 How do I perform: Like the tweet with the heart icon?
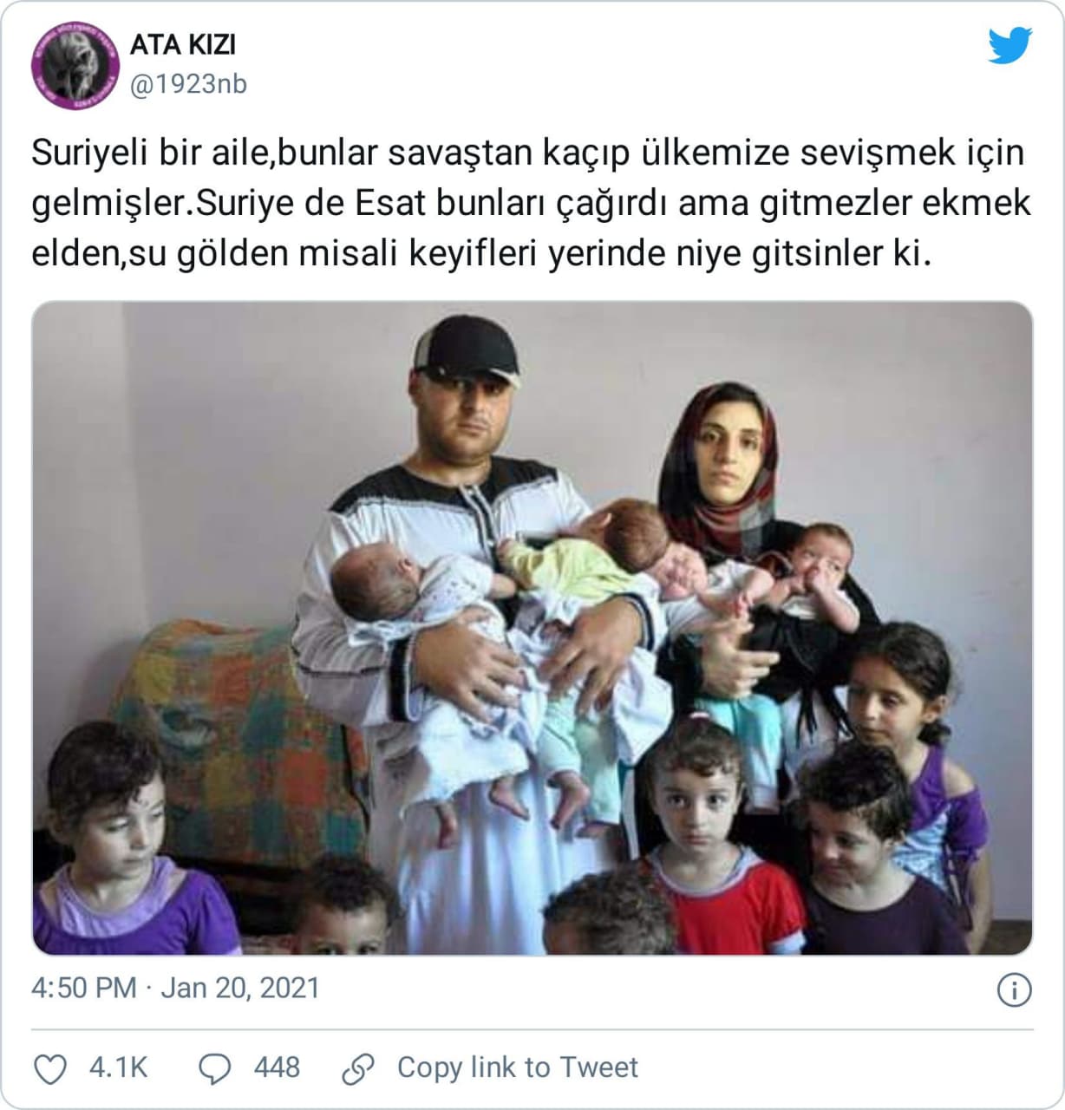[x=49, y=1068]
